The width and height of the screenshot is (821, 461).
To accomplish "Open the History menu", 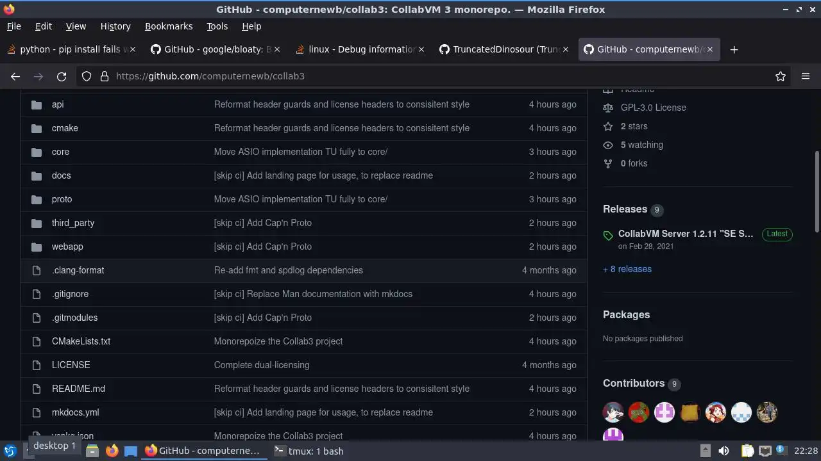I will 115,26.
